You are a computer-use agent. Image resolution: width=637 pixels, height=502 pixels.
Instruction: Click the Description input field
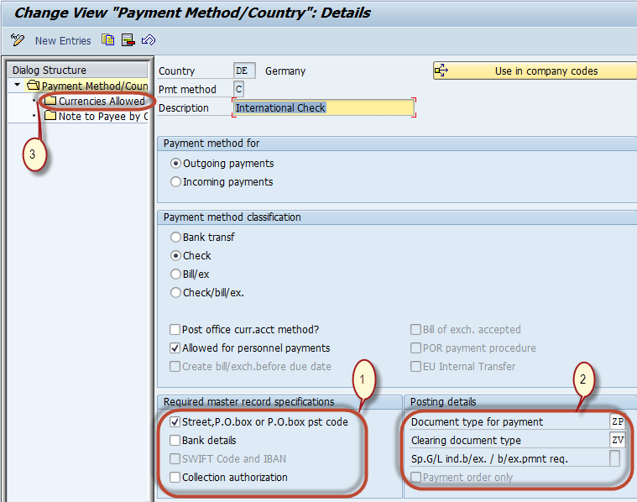coord(323,108)
